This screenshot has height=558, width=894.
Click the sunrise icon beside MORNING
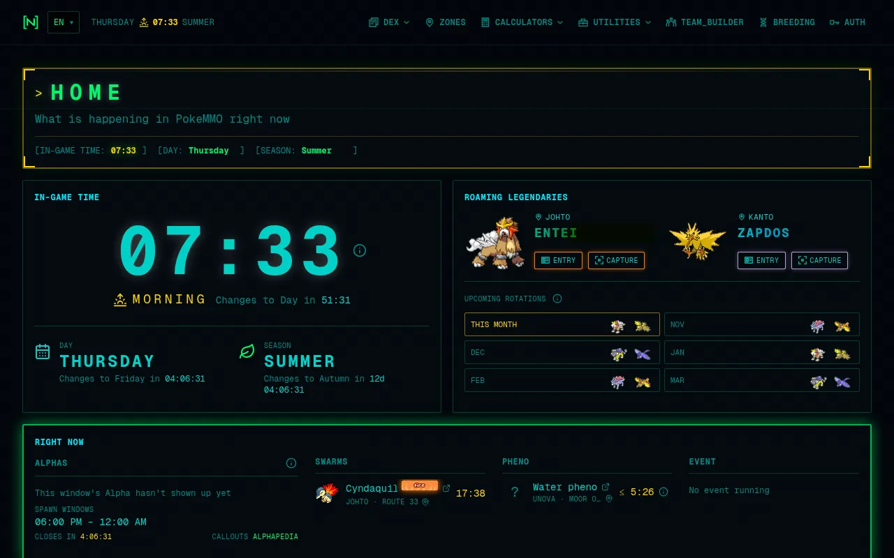[x=120, y=299]
